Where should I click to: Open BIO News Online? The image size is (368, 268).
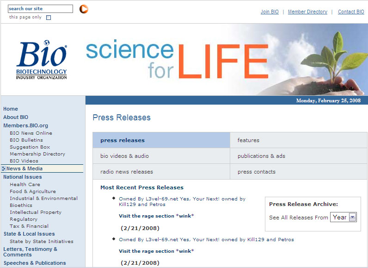click(x=31, y=133)
